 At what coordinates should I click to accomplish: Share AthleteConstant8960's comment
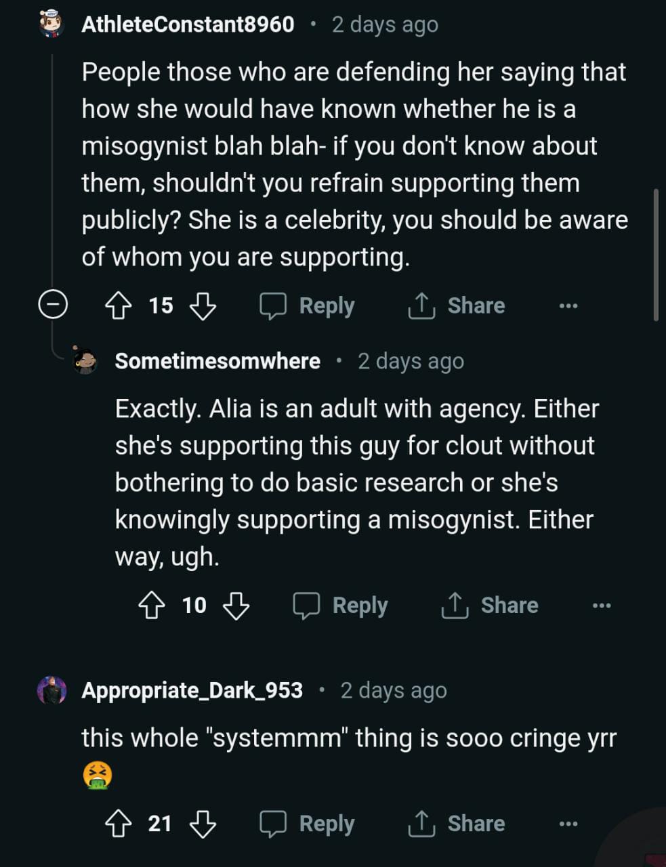457,306
